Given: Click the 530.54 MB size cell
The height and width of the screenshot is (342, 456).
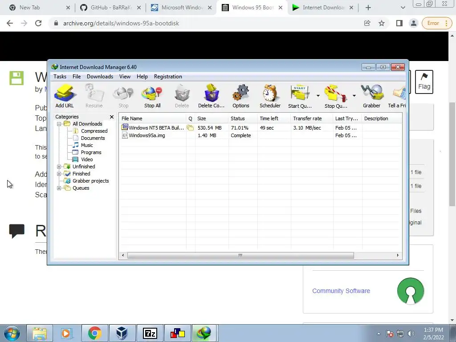Looking at the screenshot, I should click(209, 128).
